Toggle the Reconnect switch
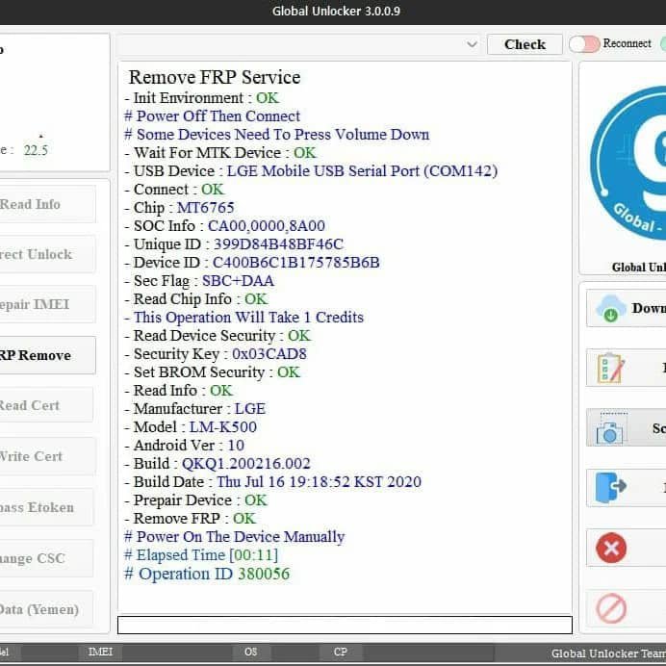 click(584, 43)
